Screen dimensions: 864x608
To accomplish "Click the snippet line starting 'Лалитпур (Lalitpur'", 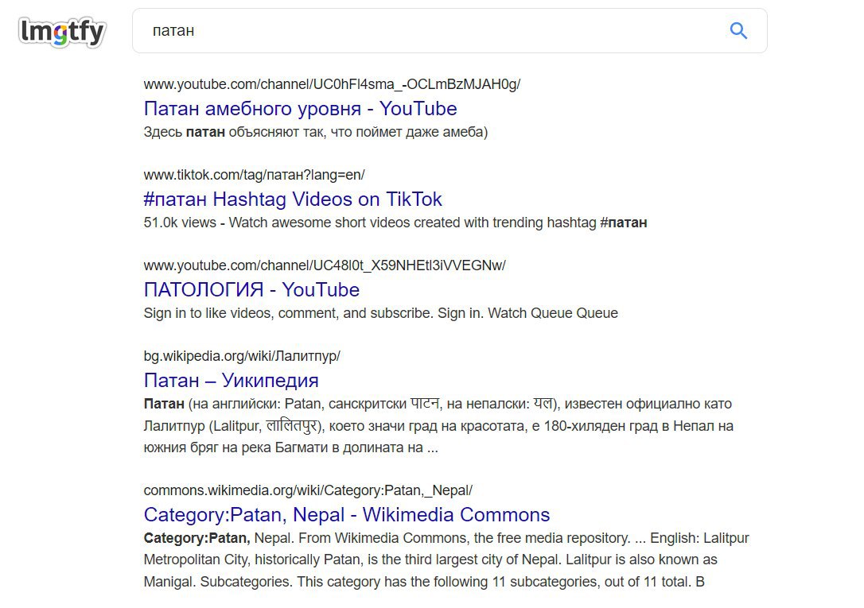I will coord(438,426).
